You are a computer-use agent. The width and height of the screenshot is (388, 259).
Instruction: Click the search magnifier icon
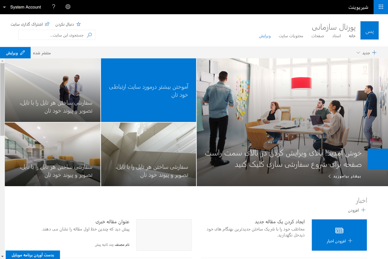pyautogui.click(x=90, y=35)
